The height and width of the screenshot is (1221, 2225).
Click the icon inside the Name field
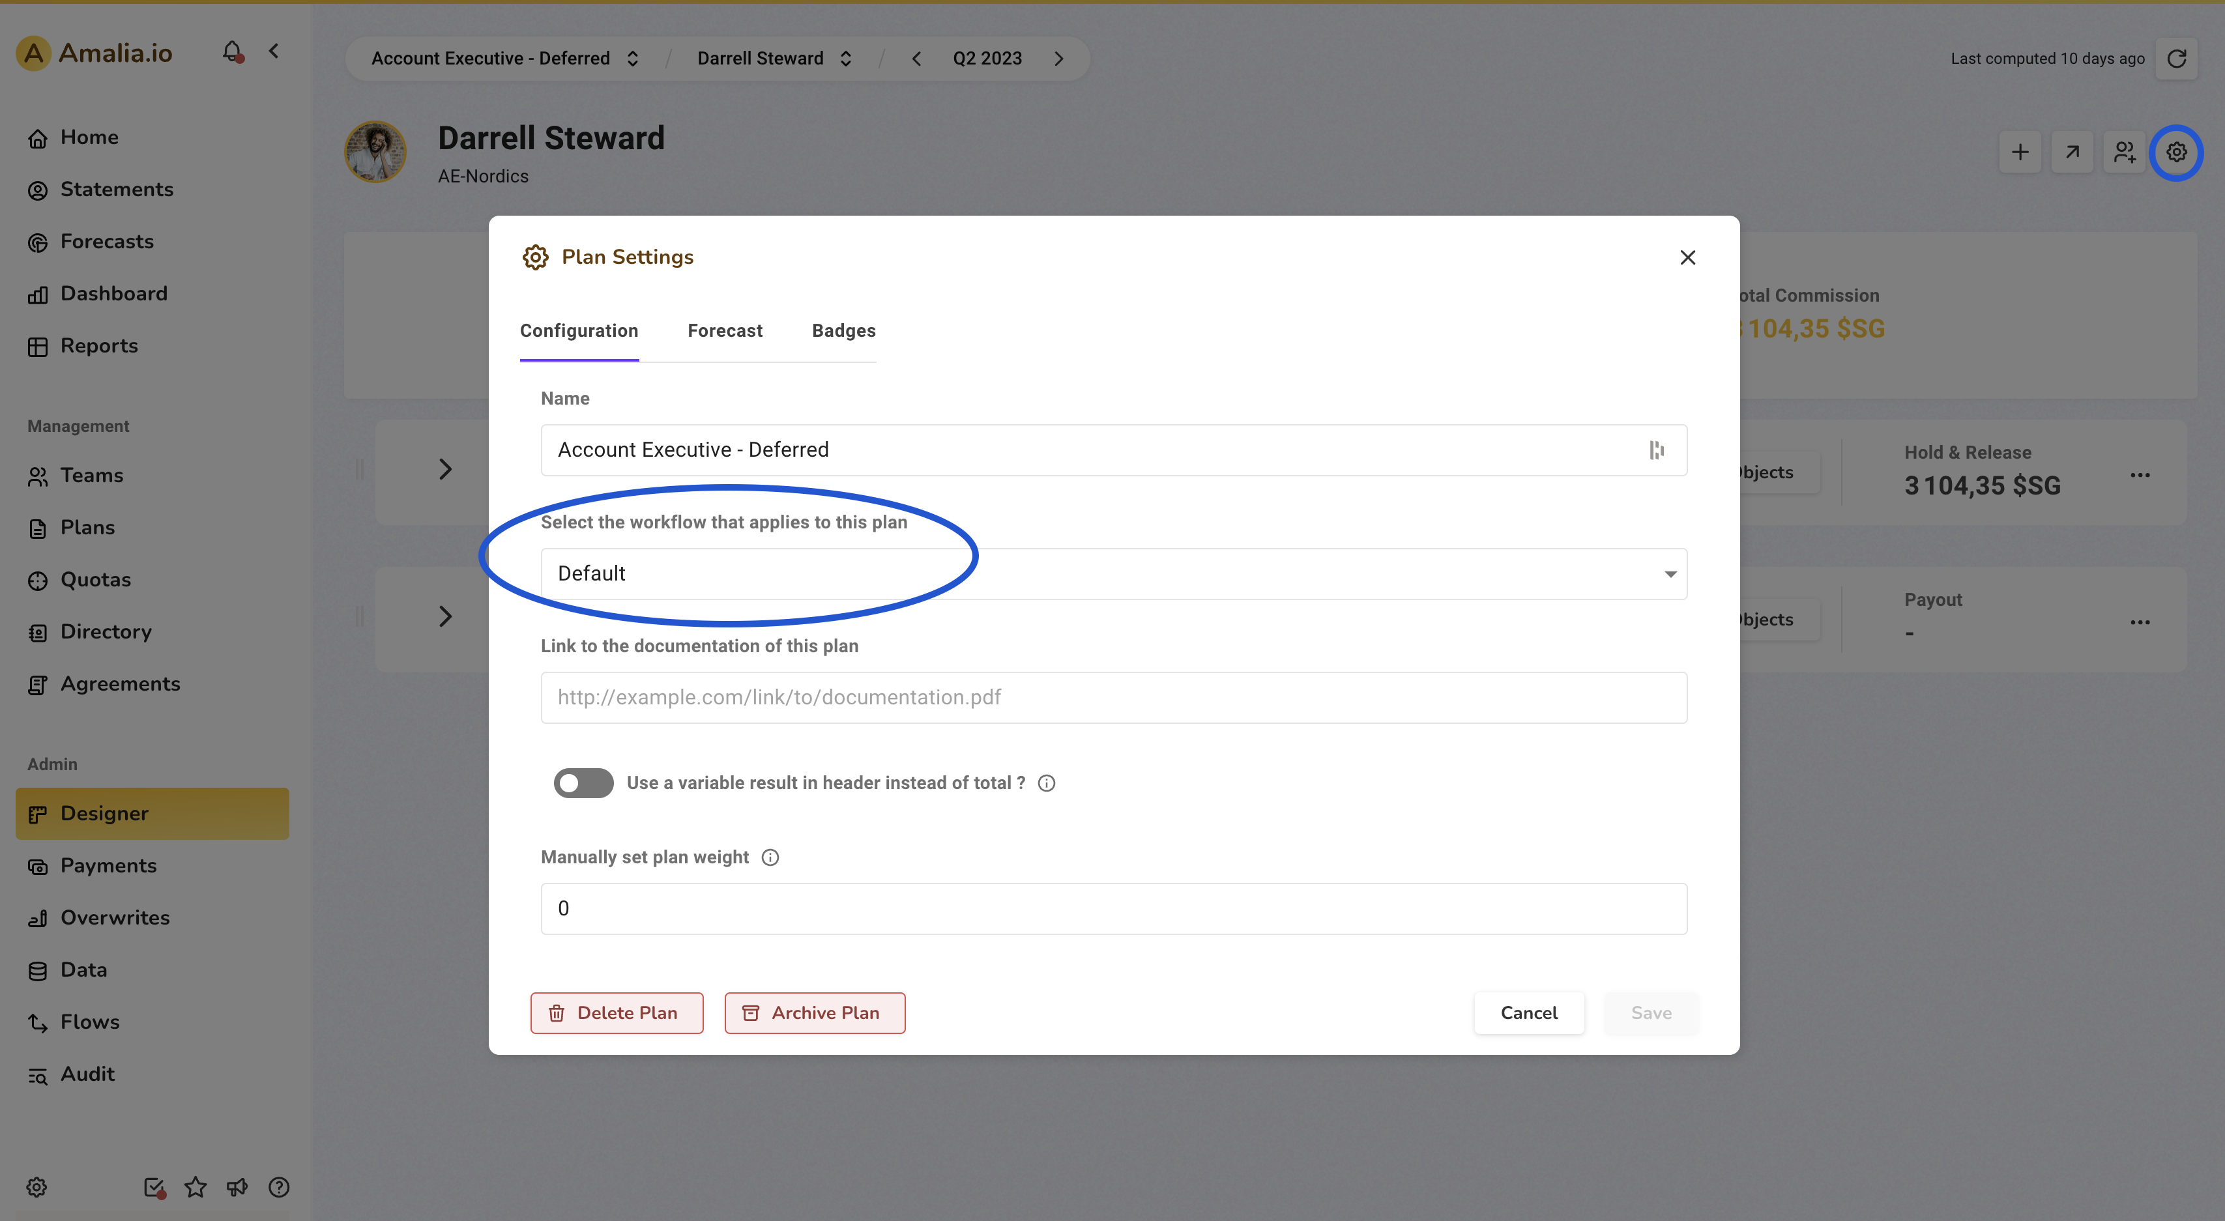[1656, 450]
